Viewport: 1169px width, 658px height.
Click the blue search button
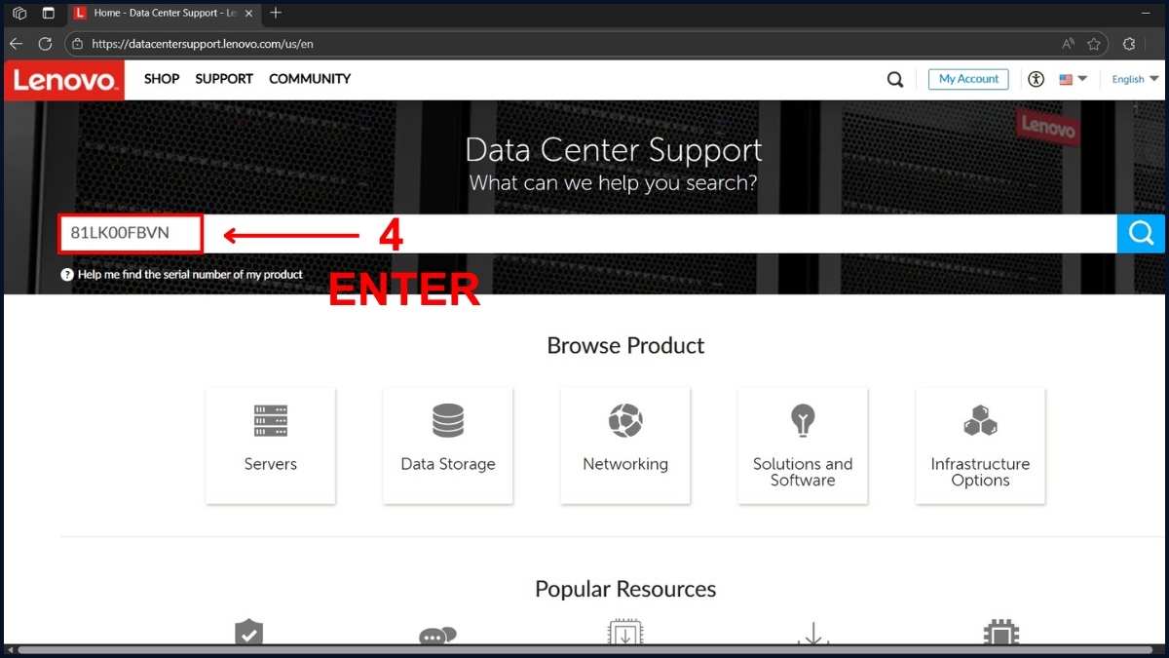click(1141, 234)
